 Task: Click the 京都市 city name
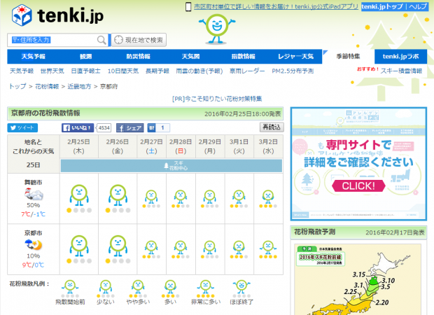(33, 233)
